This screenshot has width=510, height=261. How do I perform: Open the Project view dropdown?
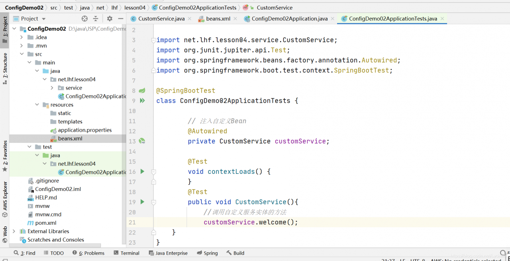tap(44, 19)
